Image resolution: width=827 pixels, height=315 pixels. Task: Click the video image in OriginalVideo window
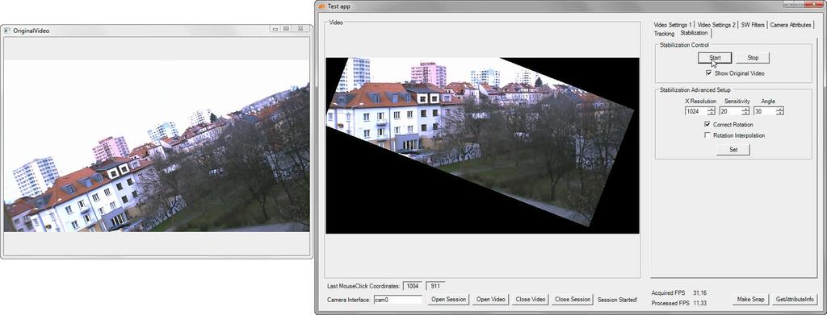pos(157,146)
